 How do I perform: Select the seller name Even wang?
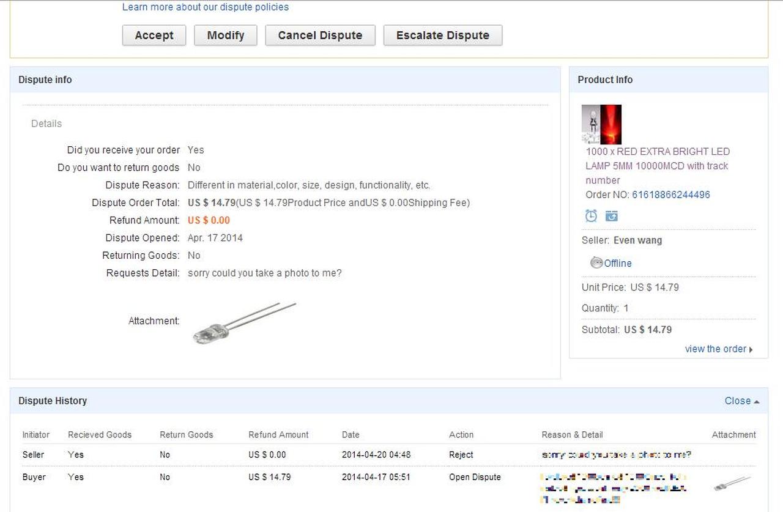tap(637, 241)
